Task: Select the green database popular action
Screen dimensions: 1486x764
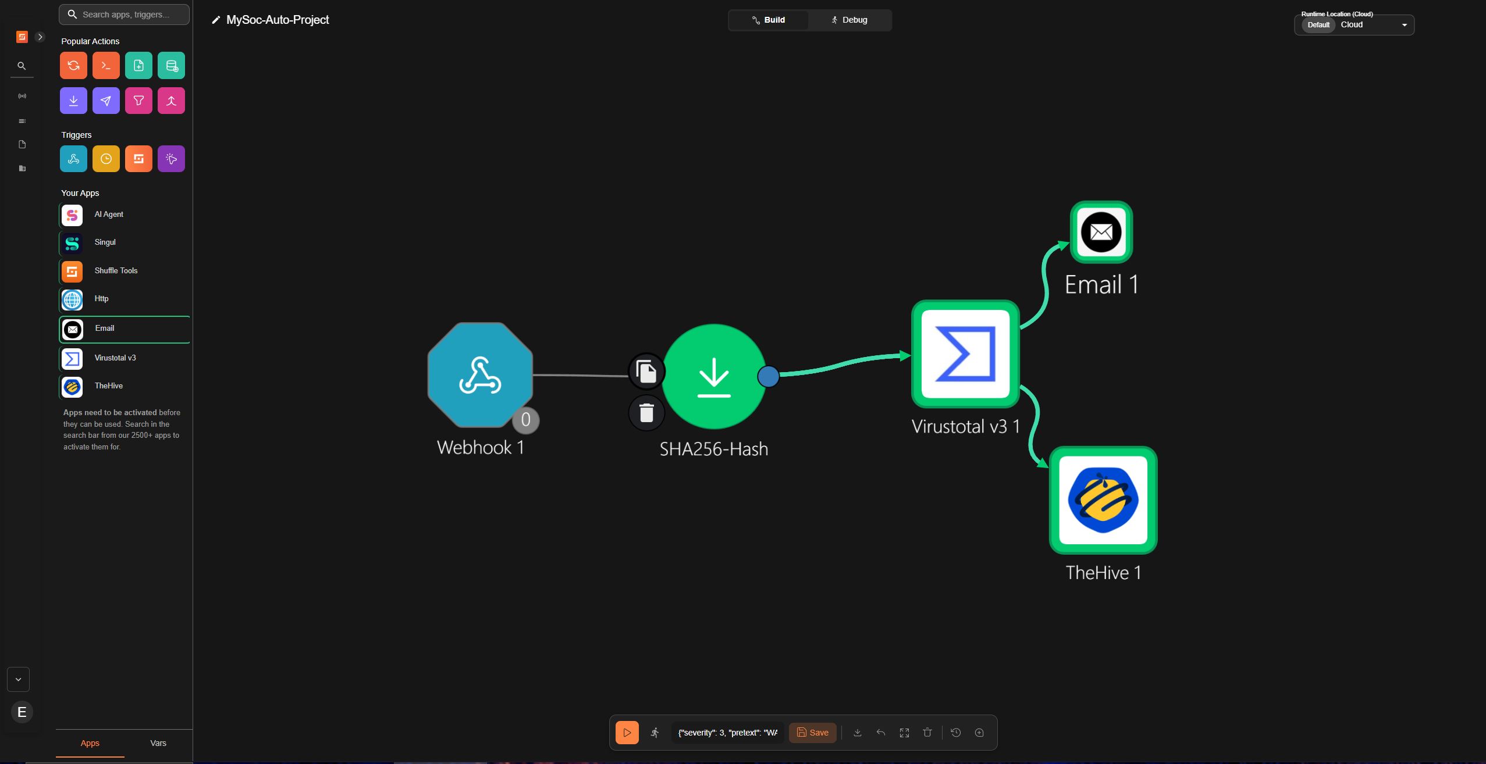Action: [171, 66]
